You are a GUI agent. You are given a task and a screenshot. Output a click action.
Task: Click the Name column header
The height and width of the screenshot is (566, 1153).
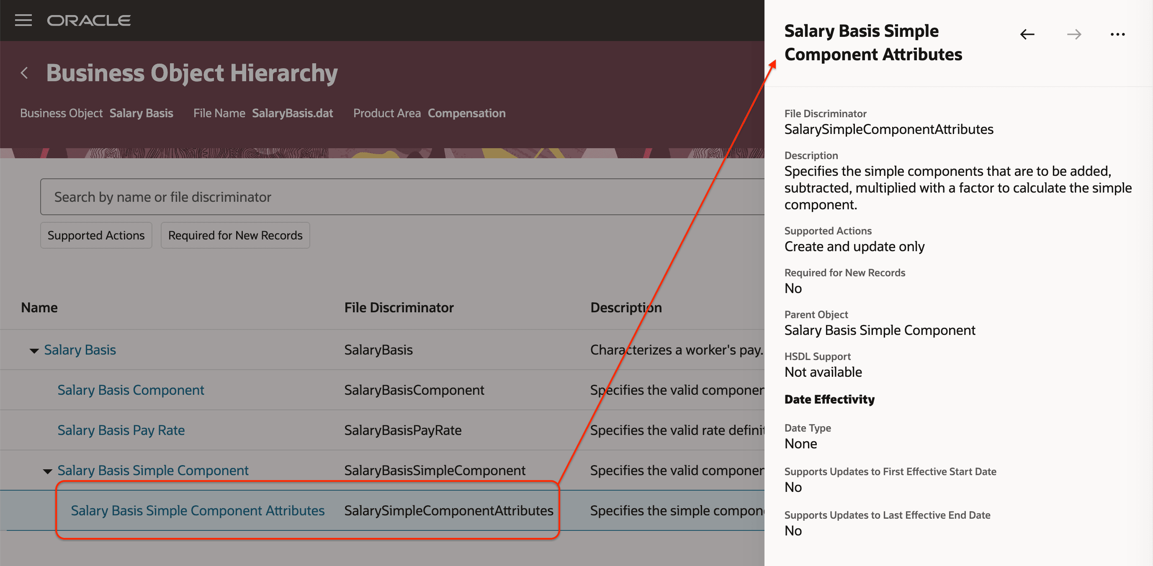coord(39,307)
